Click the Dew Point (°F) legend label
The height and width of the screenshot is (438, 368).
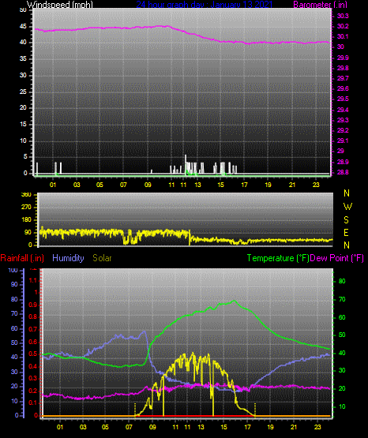click(336, 258)
